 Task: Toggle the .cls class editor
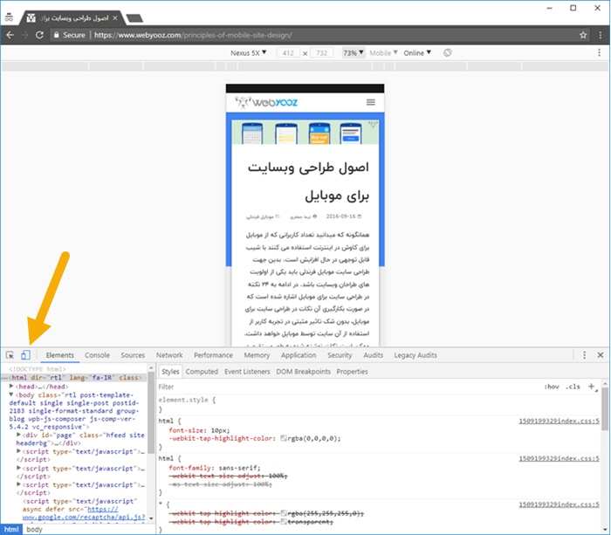(x=573, y=387)
